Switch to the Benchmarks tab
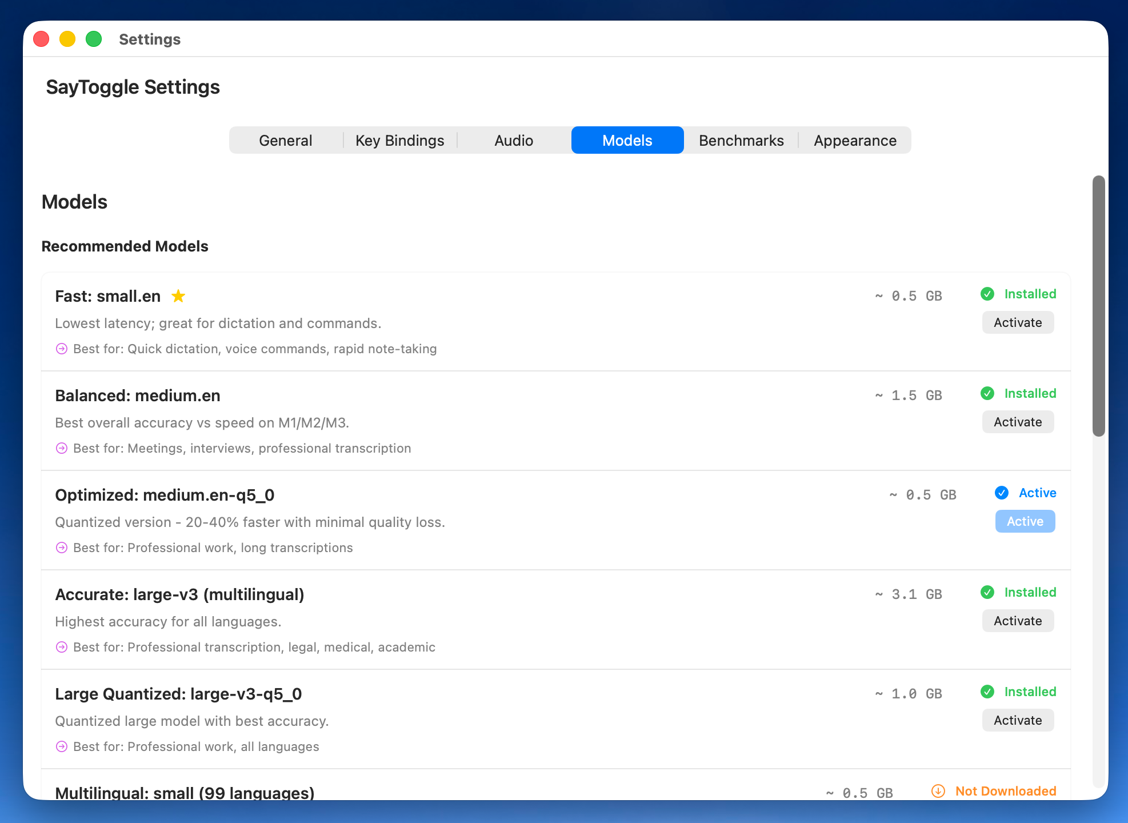This screenshot has height=823, width=1128. [x=741, y=140]
